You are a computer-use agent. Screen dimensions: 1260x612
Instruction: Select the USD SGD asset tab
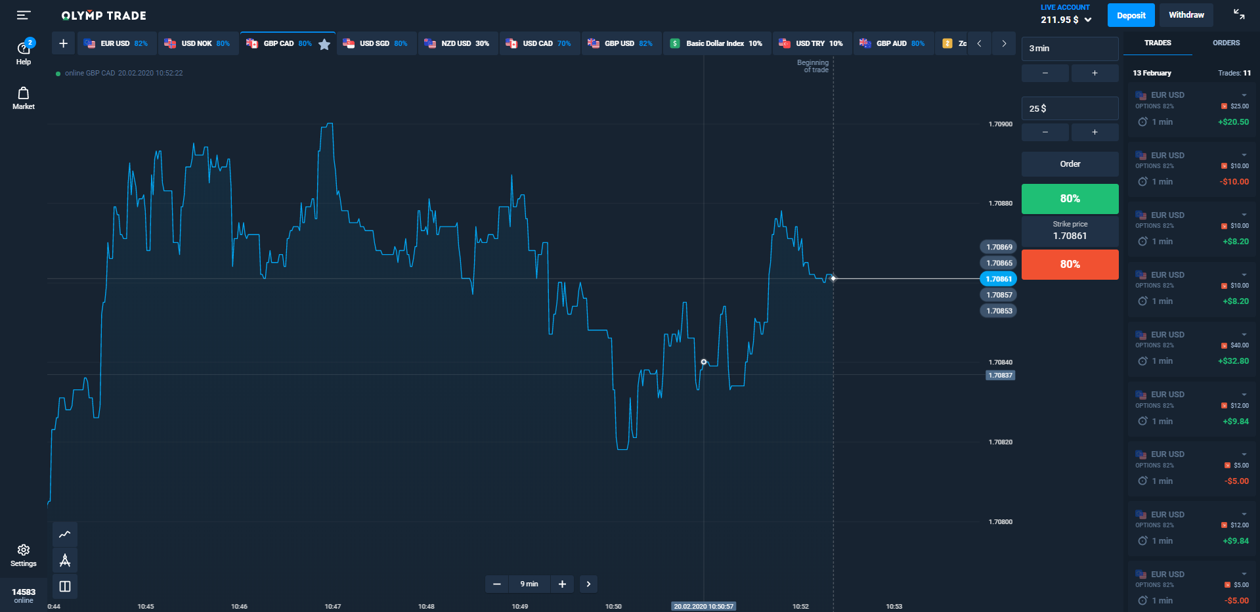376,43
